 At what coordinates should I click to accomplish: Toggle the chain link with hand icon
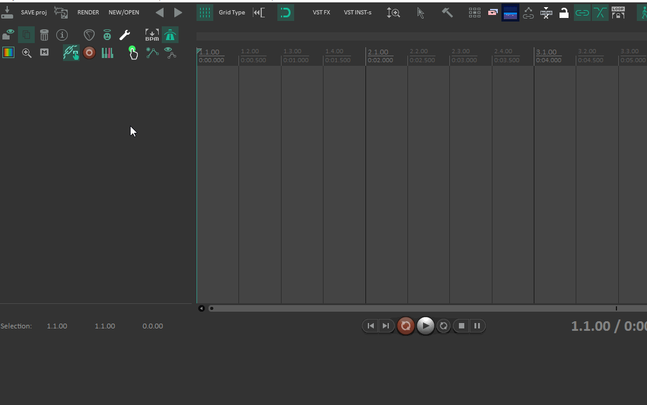tap(71, 53)
